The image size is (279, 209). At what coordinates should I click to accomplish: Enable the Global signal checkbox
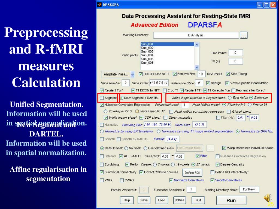[x=229, y=112]
